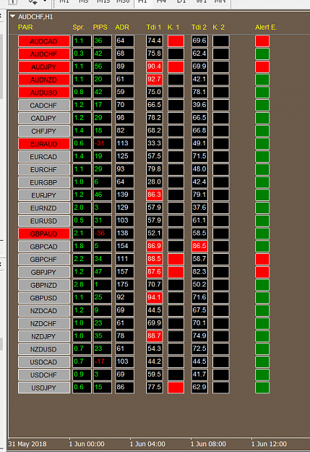Click the AUDCHF,H1 chart title

pyautogui.click(x=35, y=17)
